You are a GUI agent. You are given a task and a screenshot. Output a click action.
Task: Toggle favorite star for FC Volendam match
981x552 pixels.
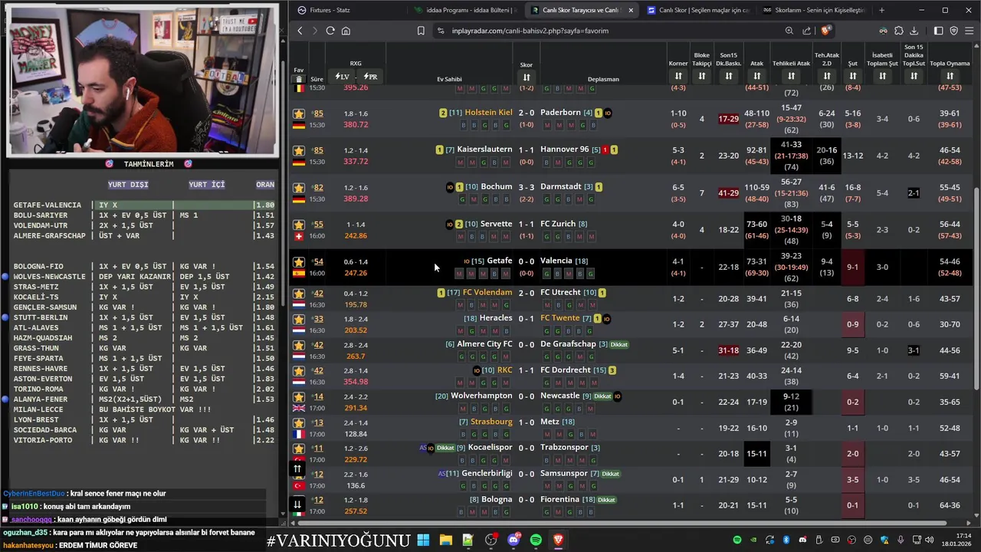pos(299,294)
